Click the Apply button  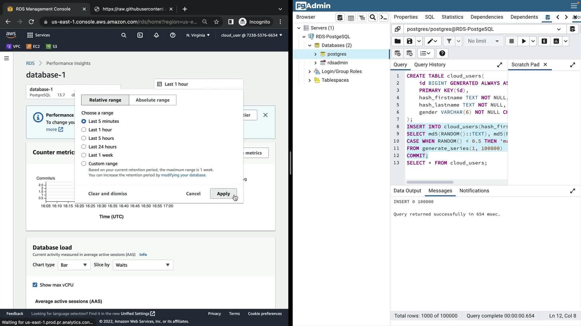point(223,194)
